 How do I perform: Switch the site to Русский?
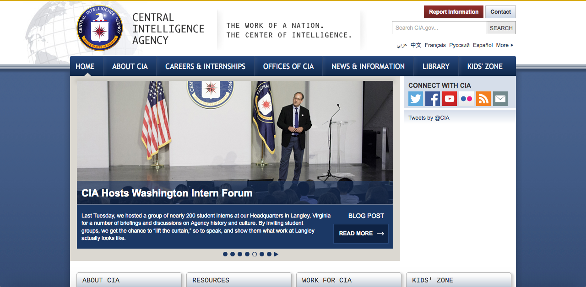point(459,45)
